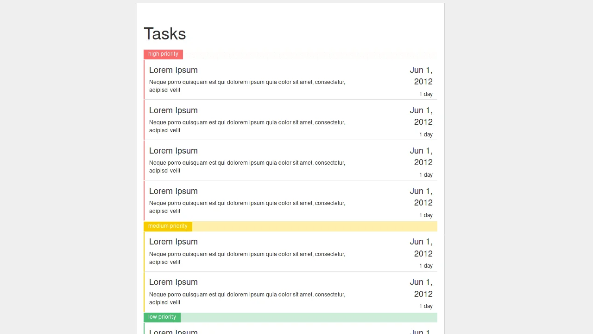Open the fourth high priority task

173,191
